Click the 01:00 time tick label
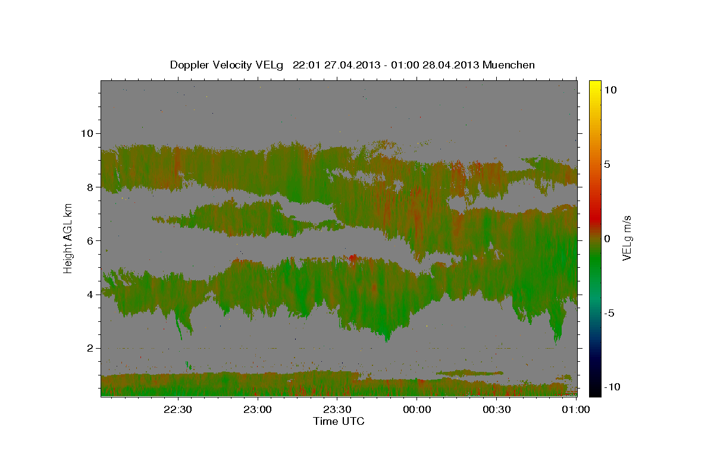Viewport: 714px width, 476px height. [577, 410]
